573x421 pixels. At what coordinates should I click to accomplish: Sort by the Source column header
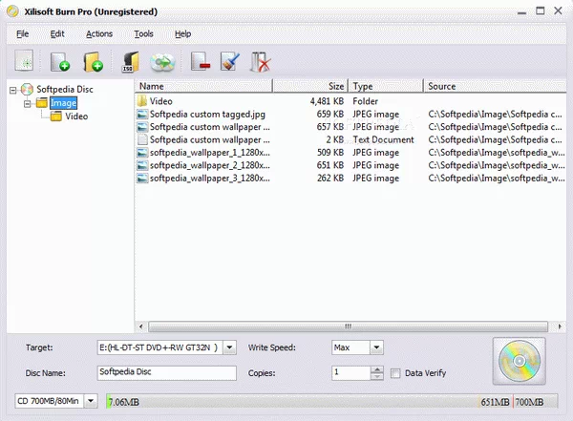(495, 86)
